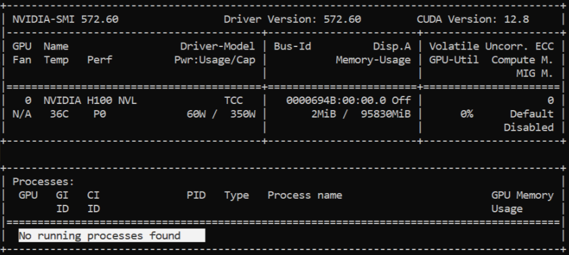Click the Bus-Id column header
The height and width of the screenshot is (255, 569).
[292, 46]
